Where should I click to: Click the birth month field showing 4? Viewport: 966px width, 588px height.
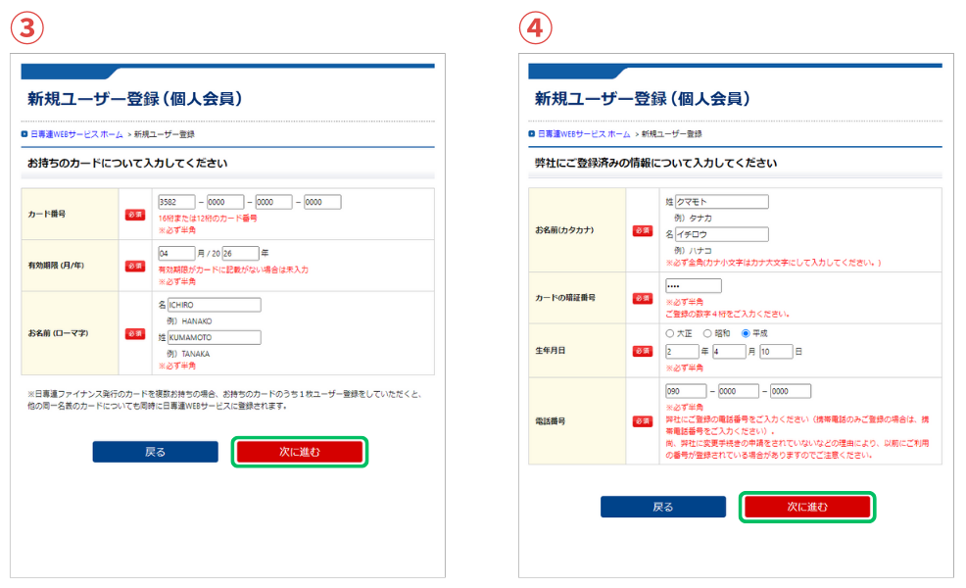point(730,351)
